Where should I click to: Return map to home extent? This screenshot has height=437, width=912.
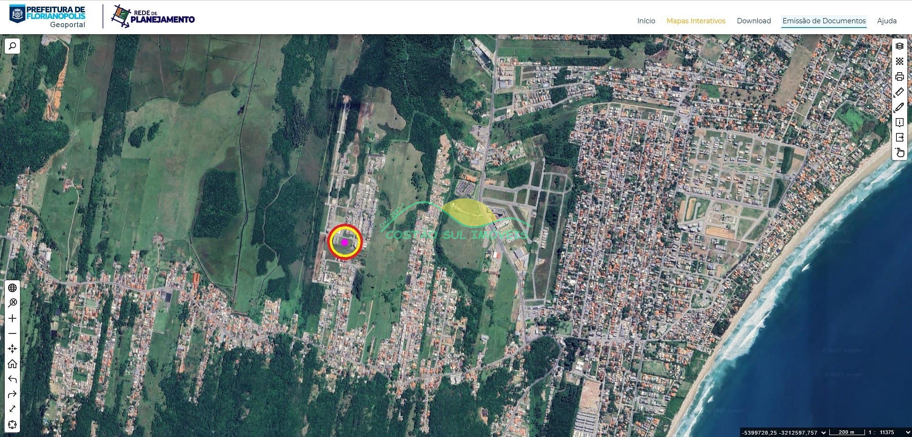pyautogui.click(x=12, y=364)
